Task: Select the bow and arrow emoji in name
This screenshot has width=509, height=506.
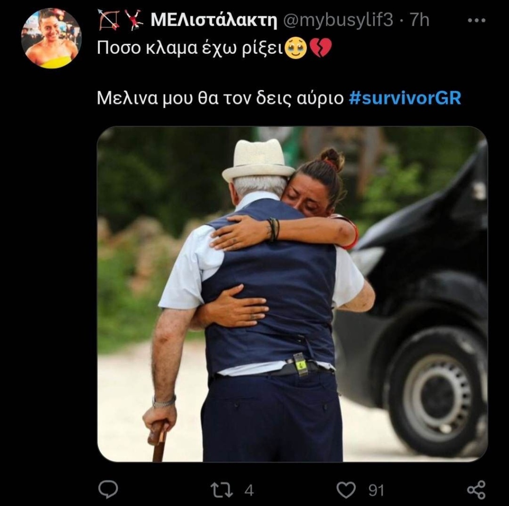Action: click(109, 20)
